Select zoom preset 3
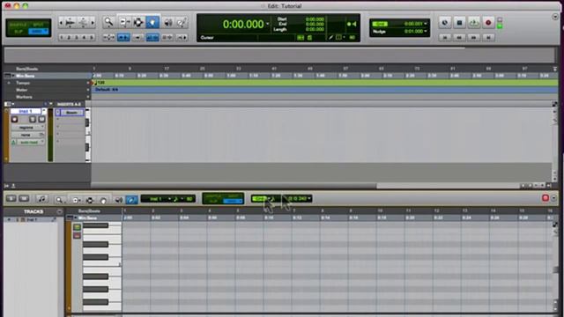Screen dimensions: 564x317 [77, 37]
